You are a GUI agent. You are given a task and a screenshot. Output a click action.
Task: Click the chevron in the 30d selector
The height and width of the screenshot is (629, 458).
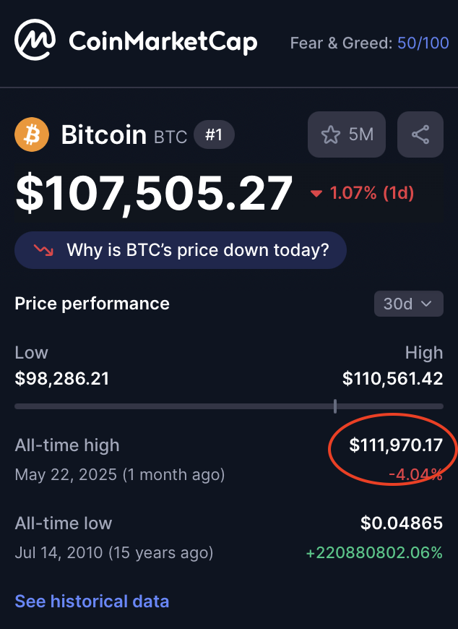tap(427, 304)
